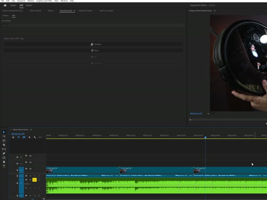This screenshot has width=267, height=200.
Task: Click timeline timecode 00:02:21:07 field
Action: point(18,134)
